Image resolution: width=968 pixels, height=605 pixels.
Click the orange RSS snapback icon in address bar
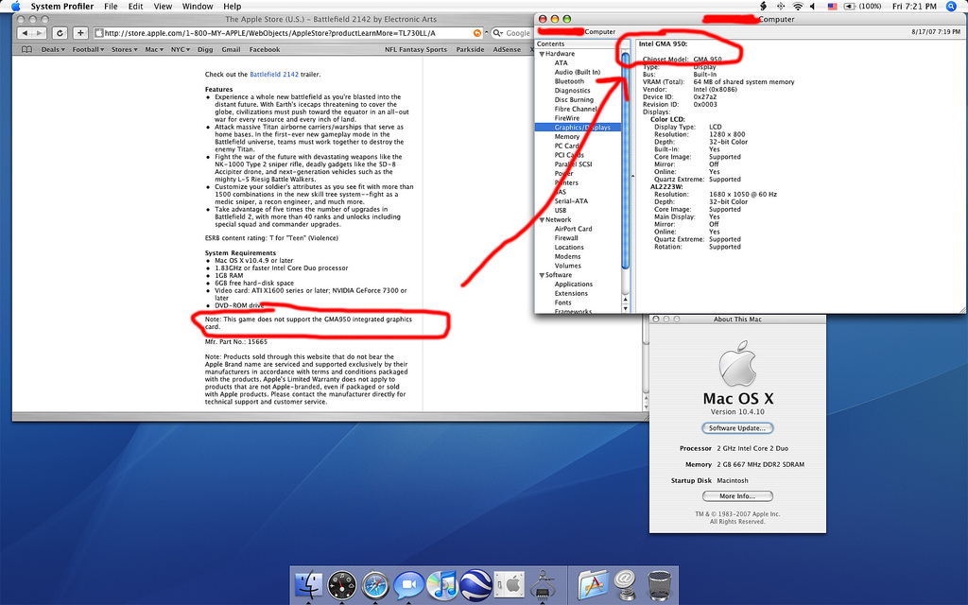click(x=477, y=33)
